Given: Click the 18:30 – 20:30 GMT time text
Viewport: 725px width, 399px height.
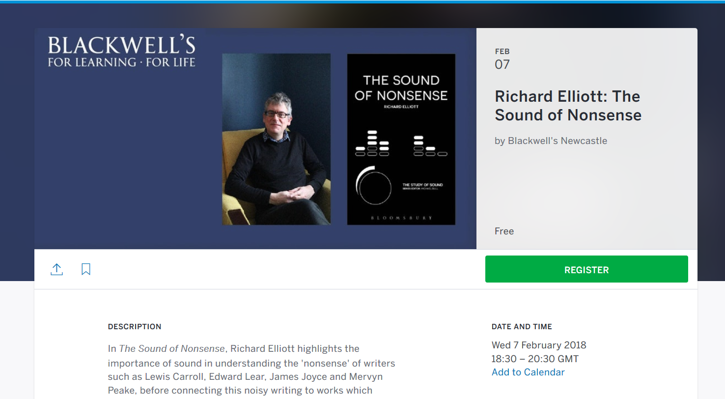Looking at the screenshot, I should click(535, 359).
